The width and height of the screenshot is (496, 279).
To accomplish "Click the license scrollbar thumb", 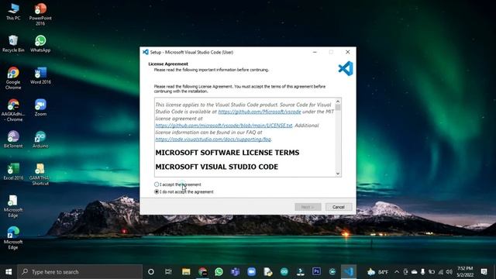I will point(338,108).
